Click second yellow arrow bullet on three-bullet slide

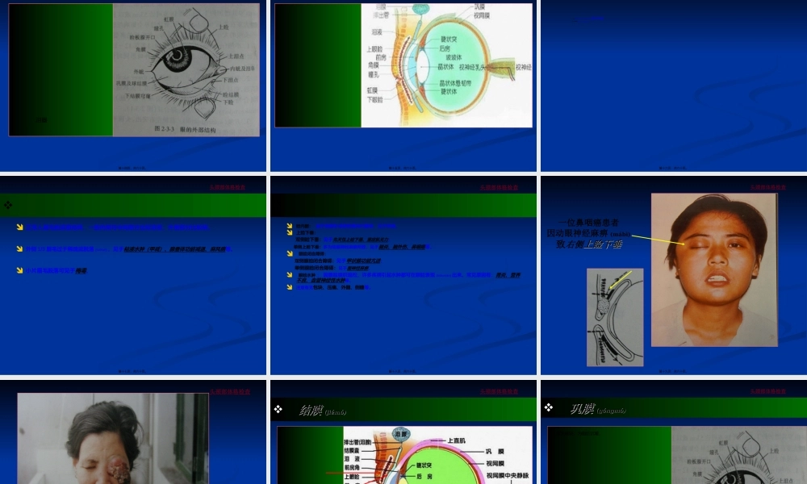click(x=19, y=249)
